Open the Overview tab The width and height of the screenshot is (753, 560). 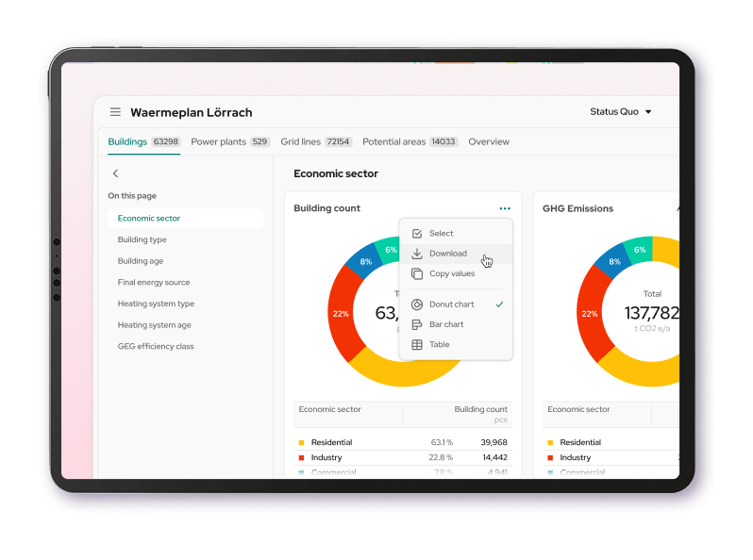click(489, 141)
